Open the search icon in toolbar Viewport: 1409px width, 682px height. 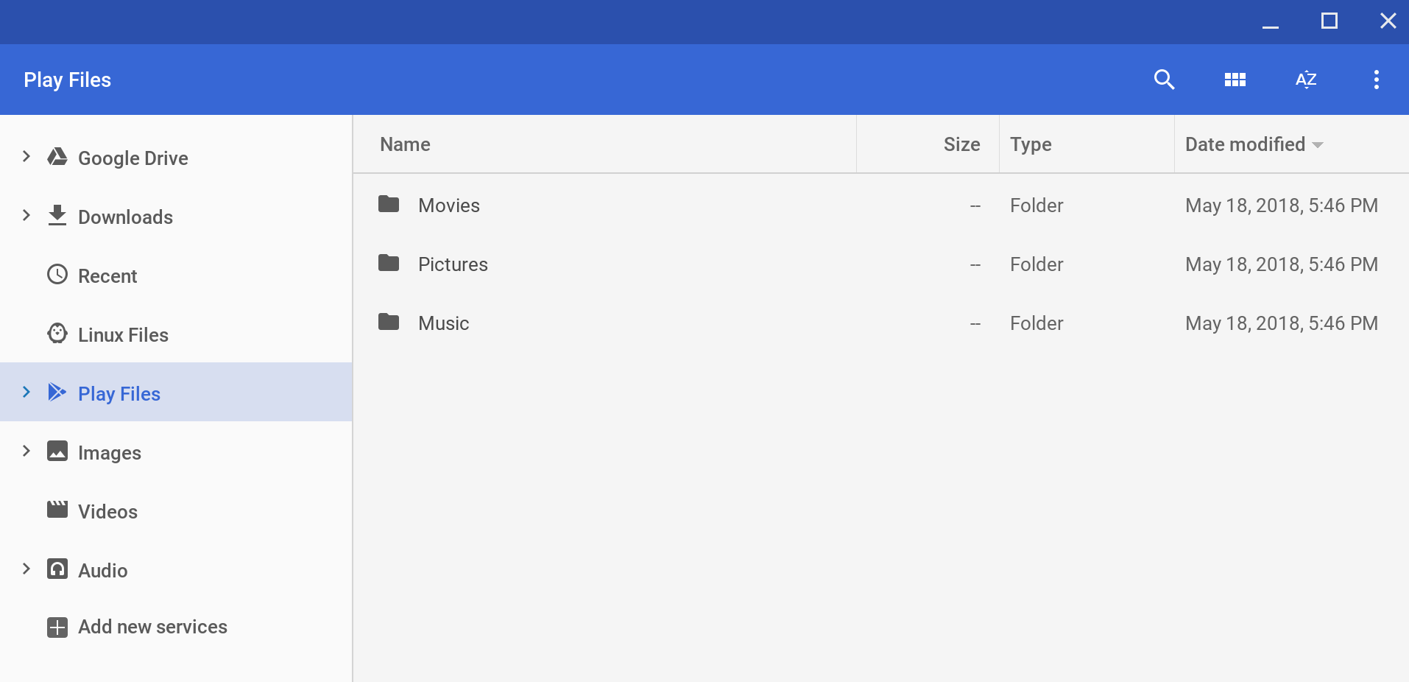pos(1164,80)
